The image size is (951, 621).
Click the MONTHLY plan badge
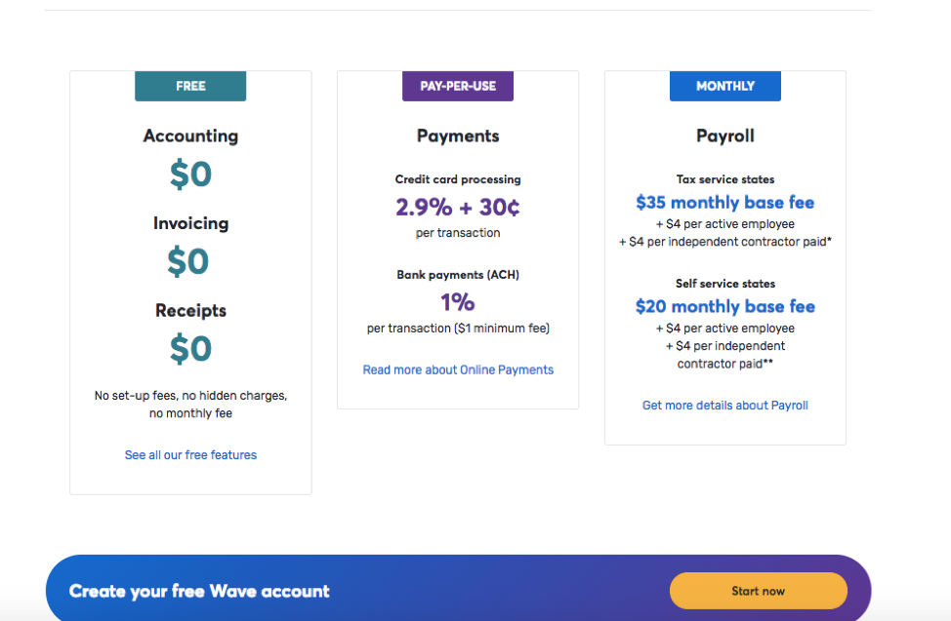click(724, 86)
